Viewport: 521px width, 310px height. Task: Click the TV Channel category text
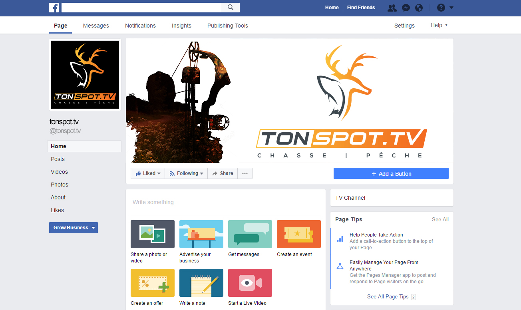pos(350,198)
